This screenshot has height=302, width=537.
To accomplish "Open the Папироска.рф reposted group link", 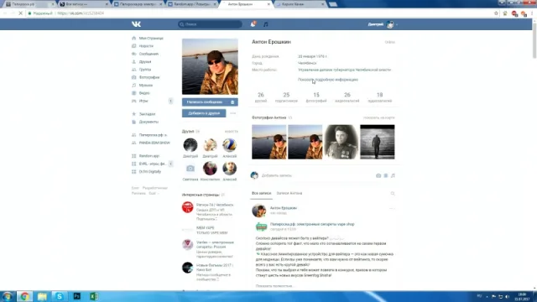I will click(x=312, y=224).
